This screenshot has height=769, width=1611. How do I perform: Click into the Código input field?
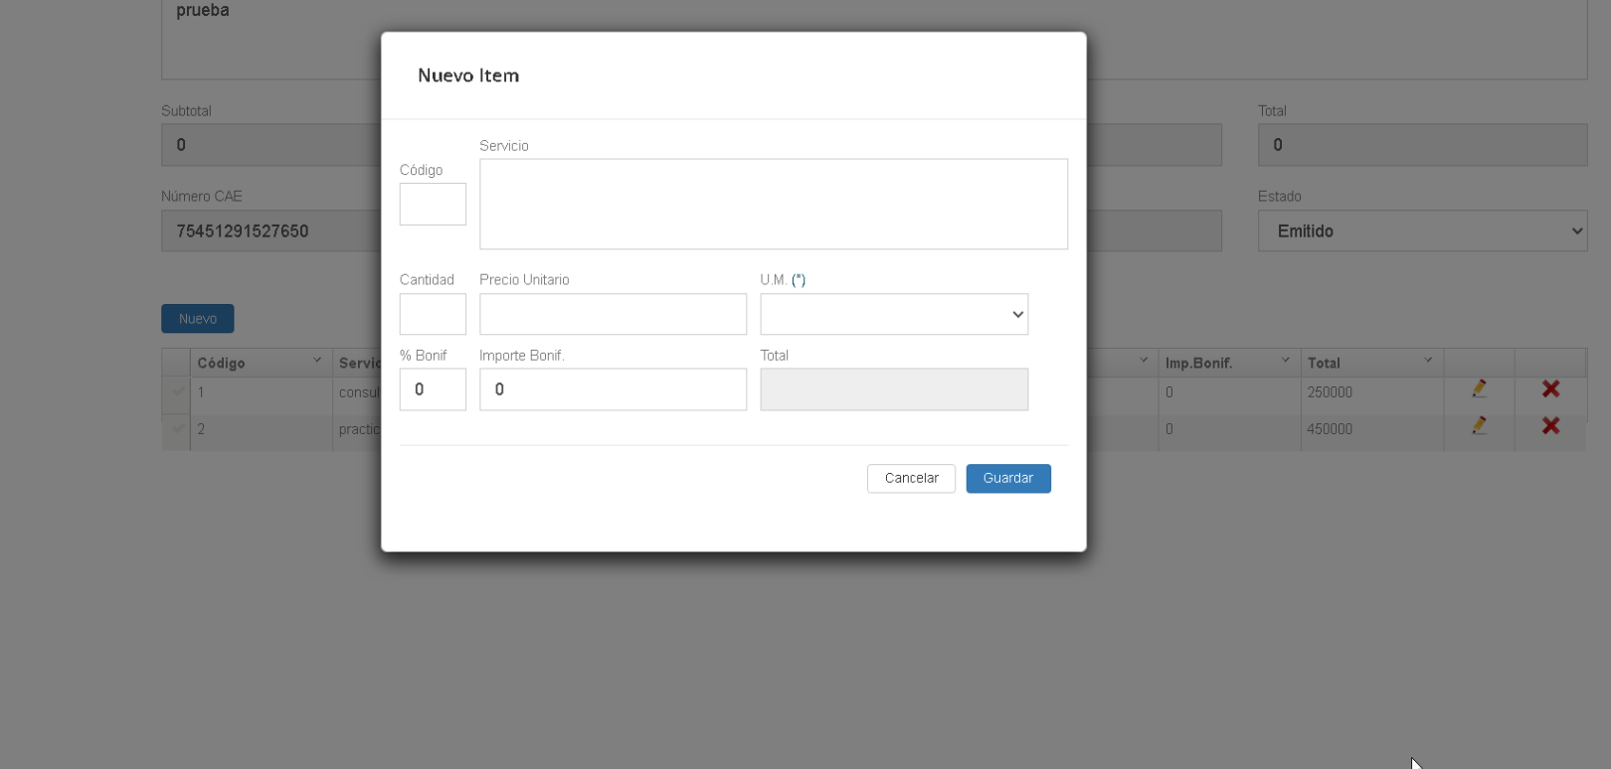433,205
